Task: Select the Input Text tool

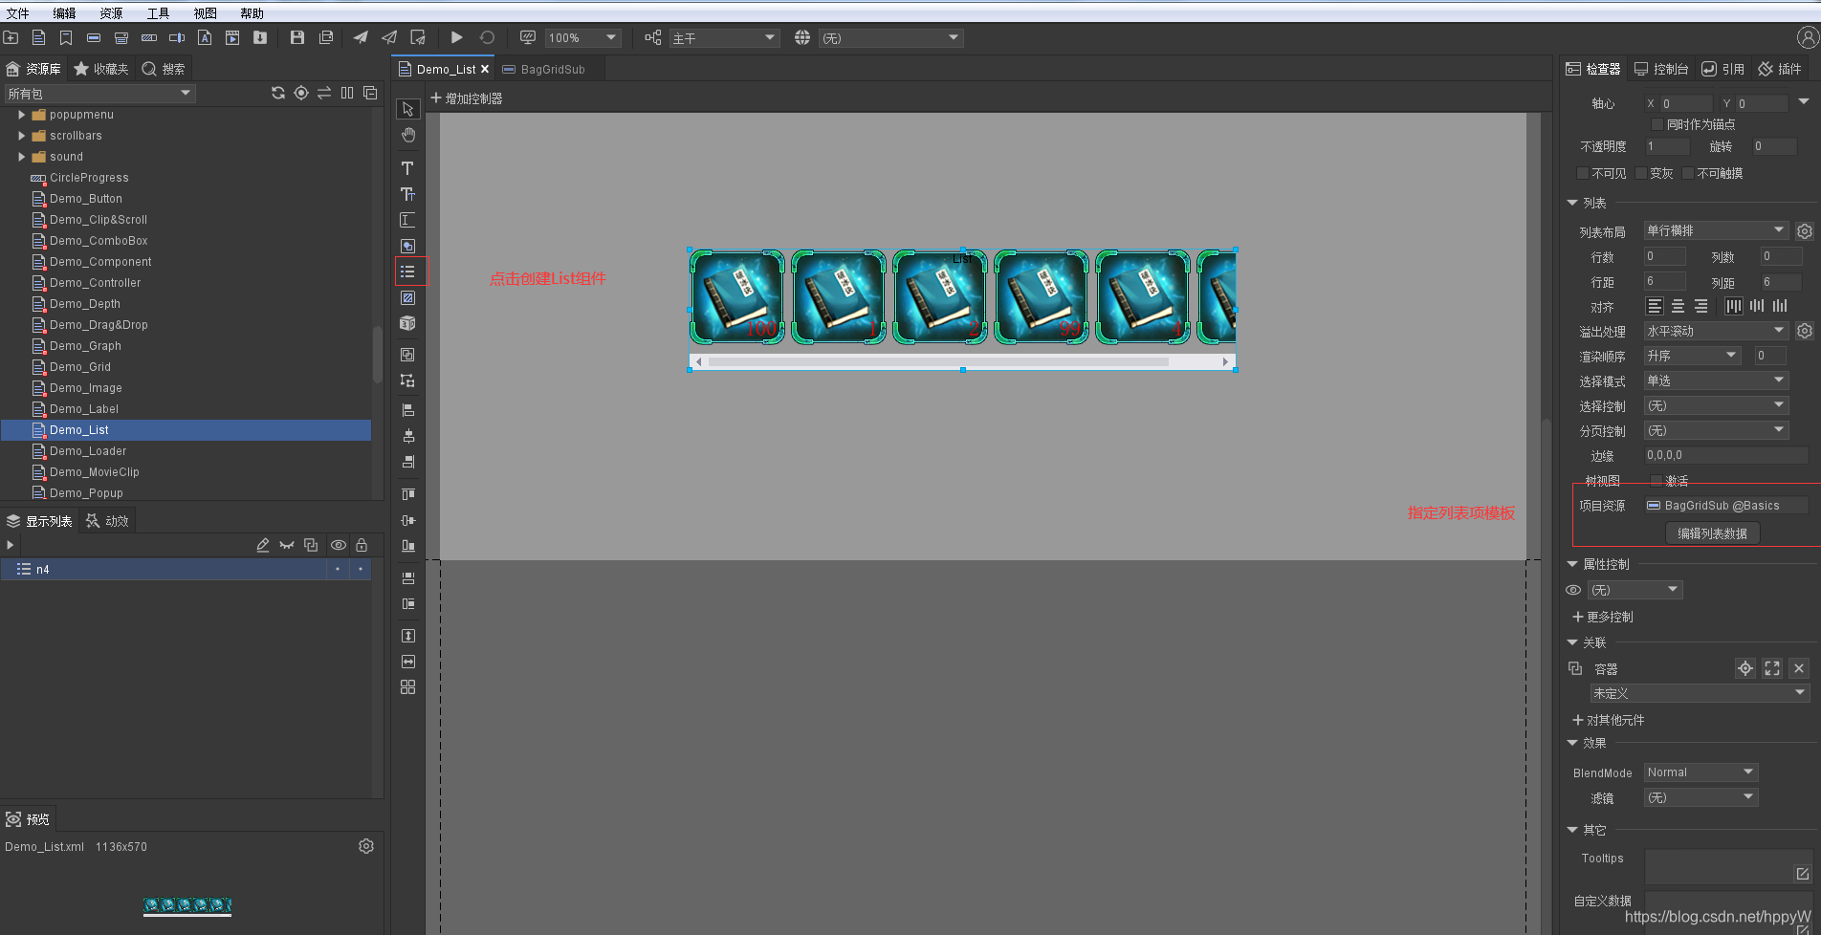Action: point(407,220)
